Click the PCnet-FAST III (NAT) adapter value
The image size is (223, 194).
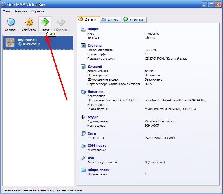pos(160,138)
